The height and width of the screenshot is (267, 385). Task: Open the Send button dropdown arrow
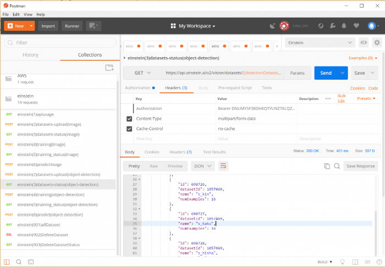coord(343,73)
